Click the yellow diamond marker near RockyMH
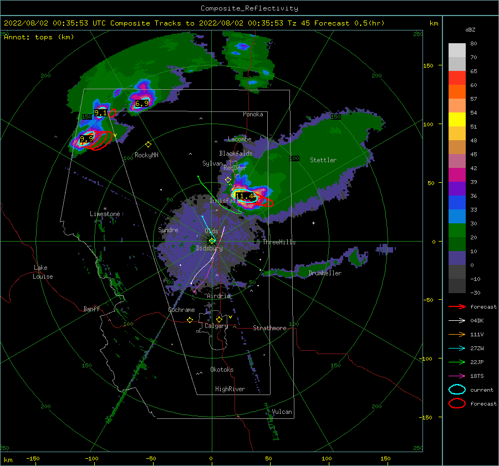Image resolution: width=499 pixels, height=466 pixels. coord(148,145)
